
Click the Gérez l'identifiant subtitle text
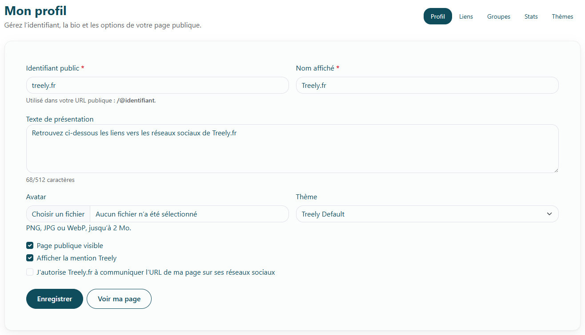click(103, 25)
